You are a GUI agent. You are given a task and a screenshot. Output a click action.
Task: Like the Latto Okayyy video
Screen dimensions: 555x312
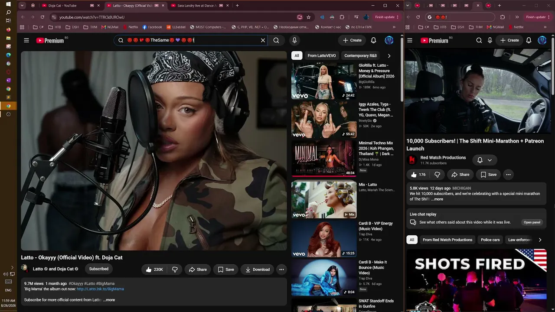tap(154, 270)
